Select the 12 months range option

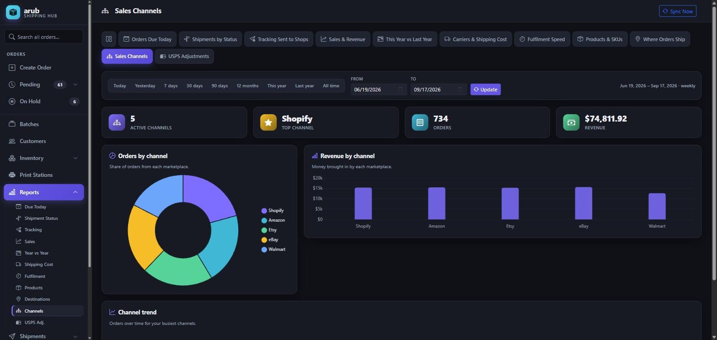tap(247, 86)
